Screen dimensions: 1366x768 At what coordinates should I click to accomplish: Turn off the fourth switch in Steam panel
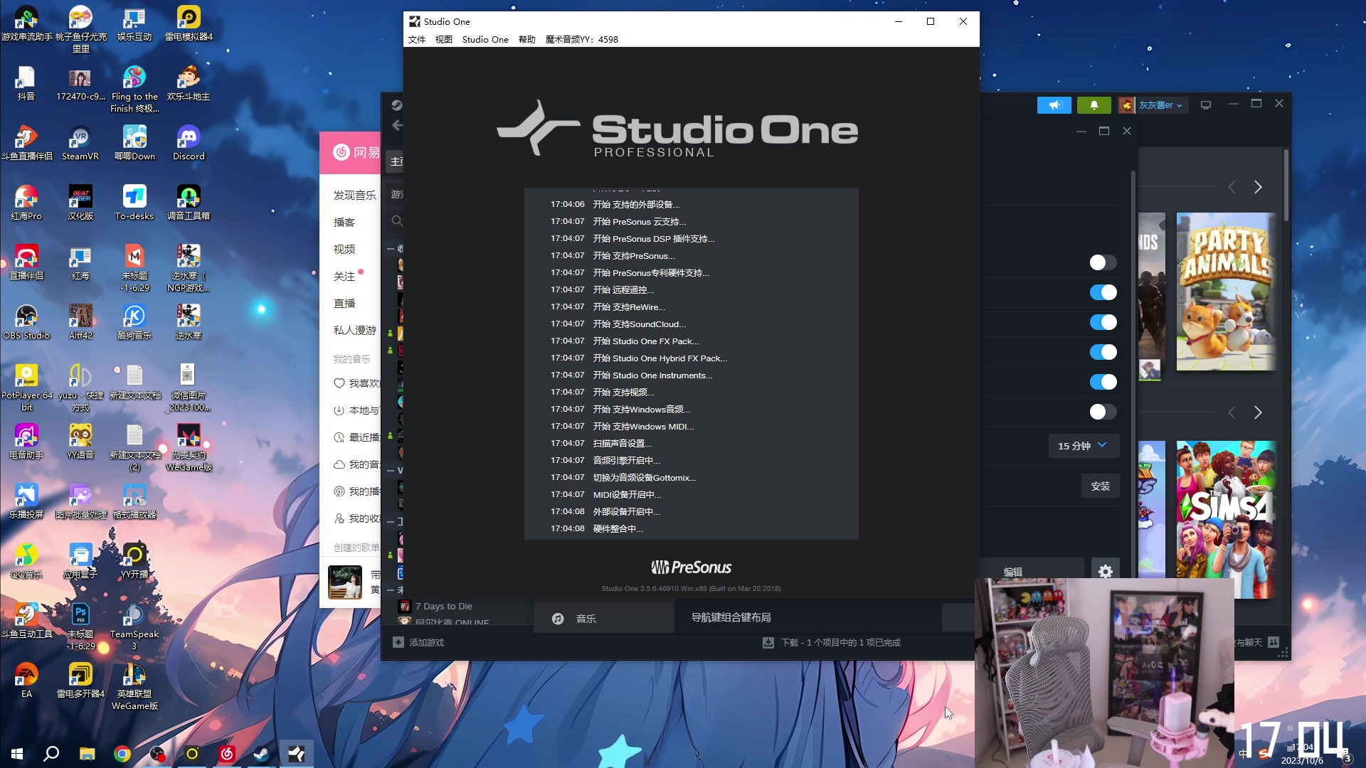(x=1103, y=352)
